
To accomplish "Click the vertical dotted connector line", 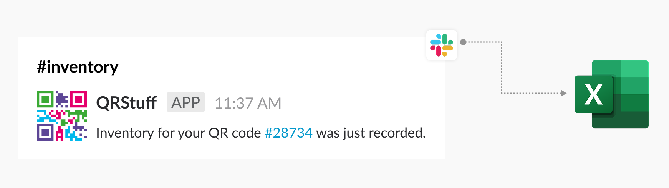I will click(502, 68).
